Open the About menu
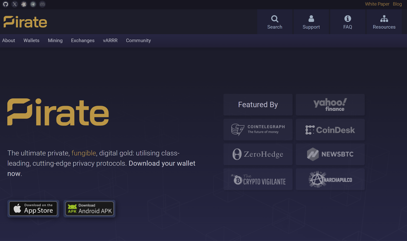The height and width of the screenshot is (241, 407). pyautogui.click(x=9, y=40)
